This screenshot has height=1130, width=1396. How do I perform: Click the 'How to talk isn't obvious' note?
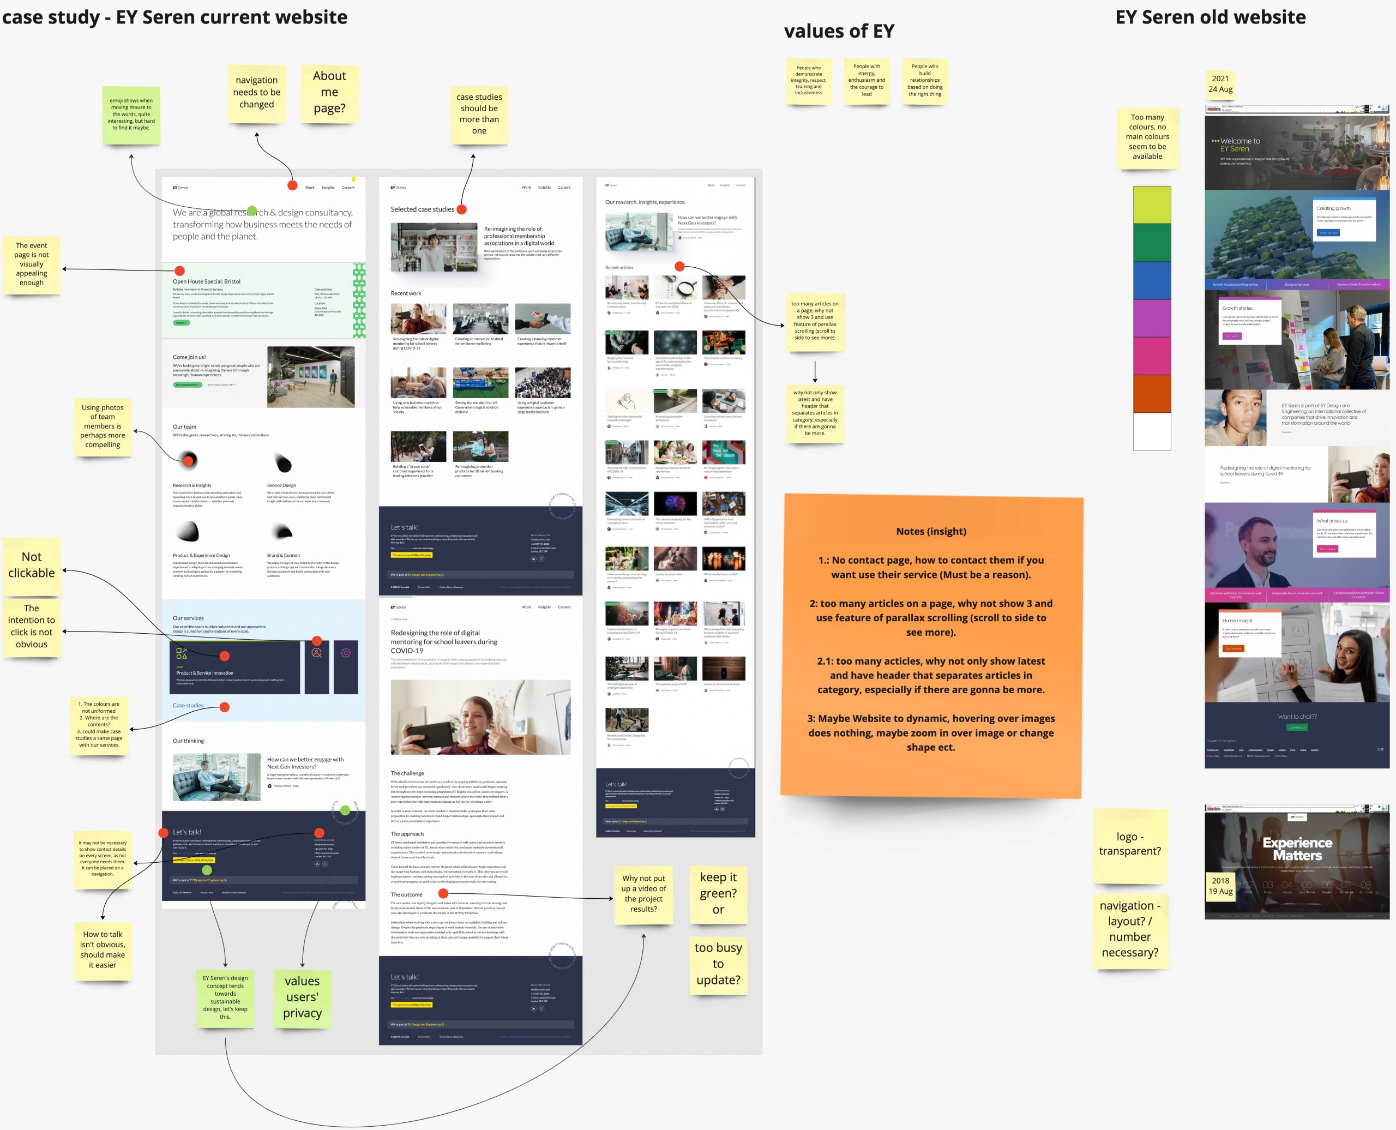pos(103,951)
